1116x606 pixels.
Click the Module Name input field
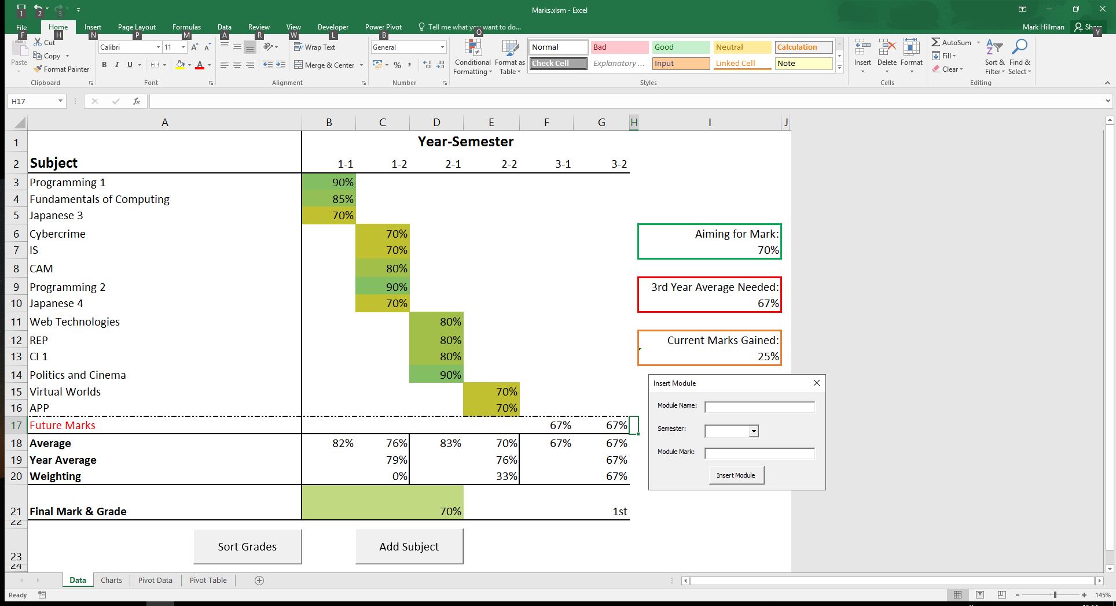click(759, 407)
